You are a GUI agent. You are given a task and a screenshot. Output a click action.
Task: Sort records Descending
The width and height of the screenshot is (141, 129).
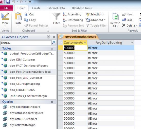tap(73, 20)
